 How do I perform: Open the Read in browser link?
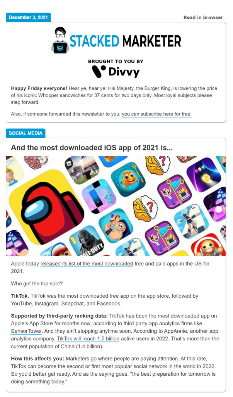203,17
